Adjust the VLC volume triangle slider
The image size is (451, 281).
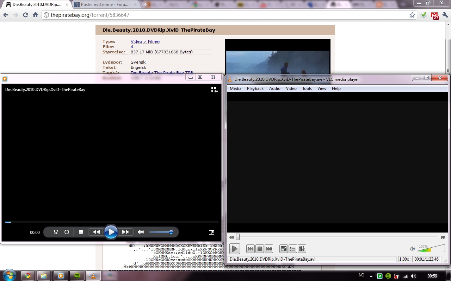click(431, 248)
